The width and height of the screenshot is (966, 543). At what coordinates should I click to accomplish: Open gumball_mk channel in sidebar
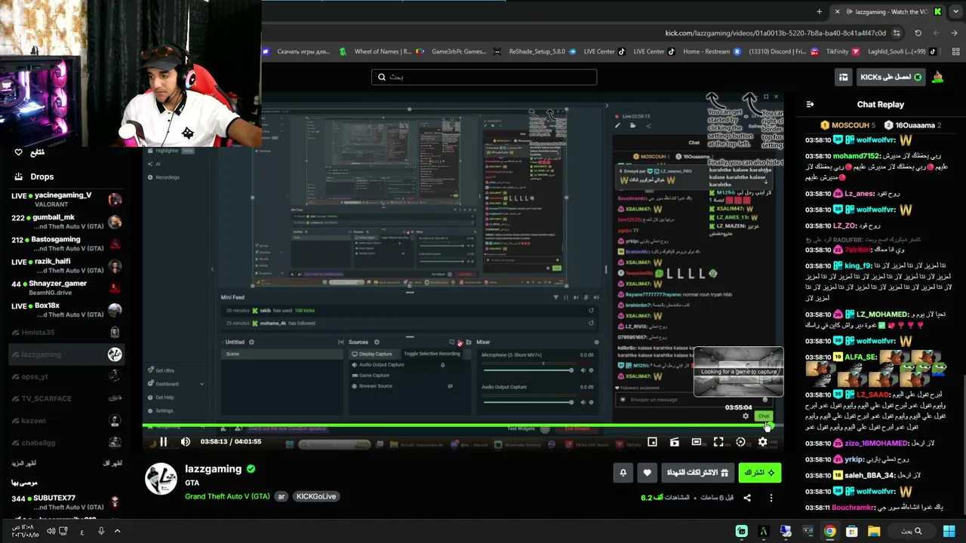[66, 222]
